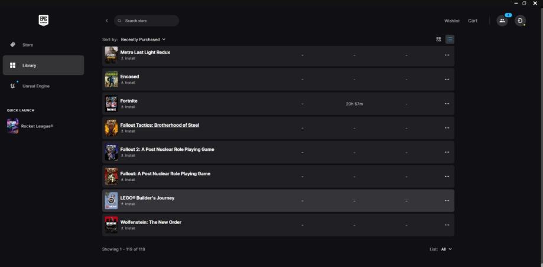Open more options for Encased
Viewport: 543px width, 267px height.
point(447,80)
